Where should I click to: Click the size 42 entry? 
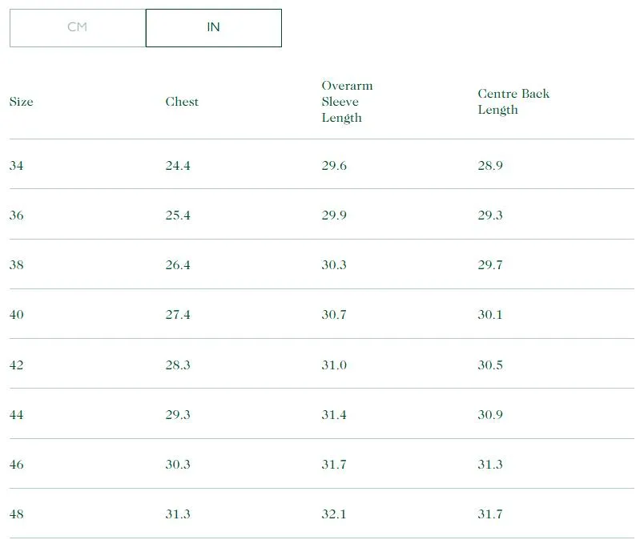pos(17,365)
